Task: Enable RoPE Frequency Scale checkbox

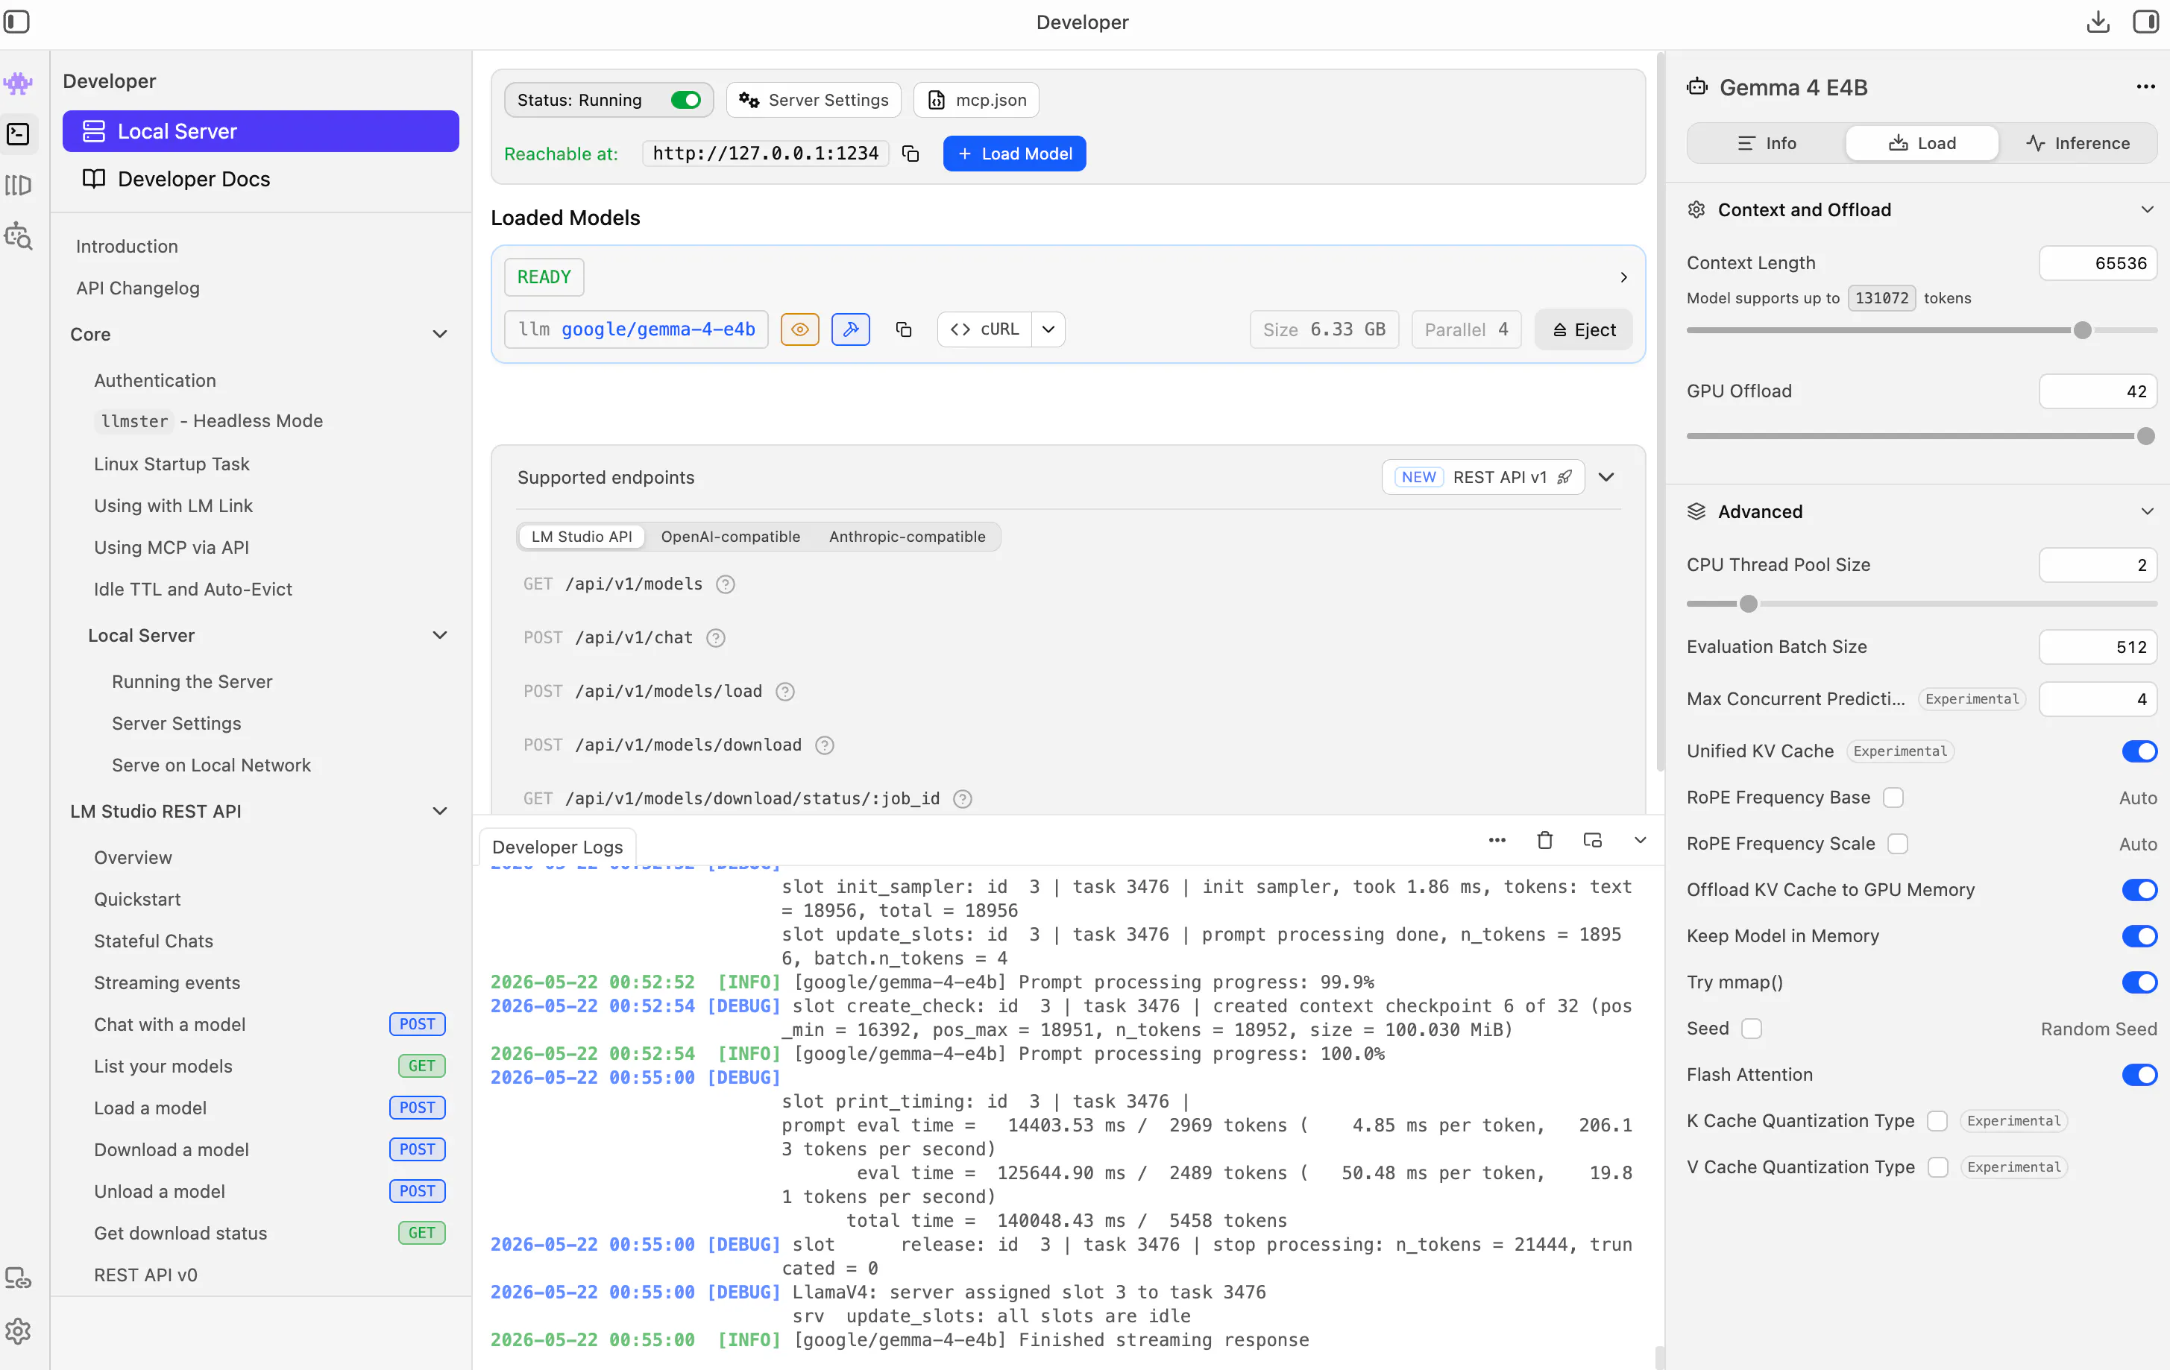Action: (1899, 844)
